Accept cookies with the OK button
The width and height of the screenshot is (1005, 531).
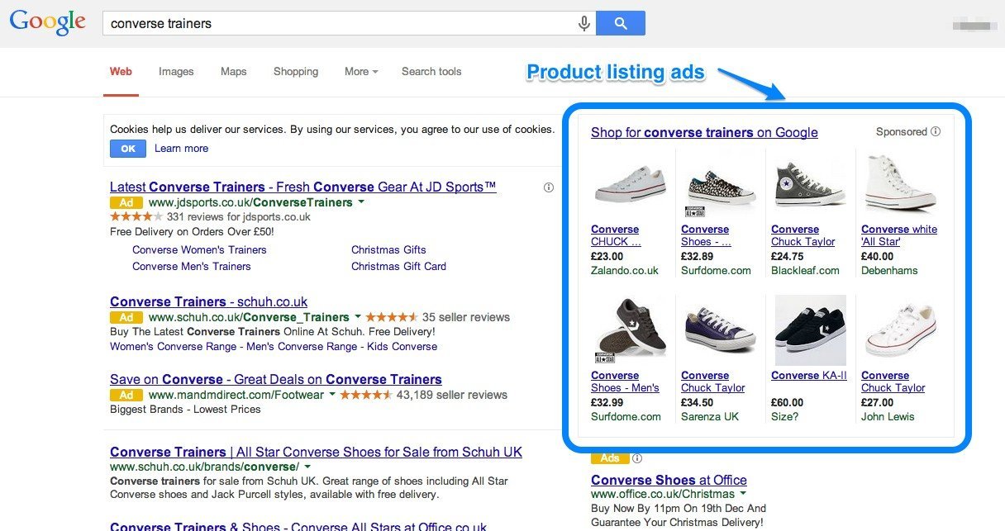pos(128,149)
